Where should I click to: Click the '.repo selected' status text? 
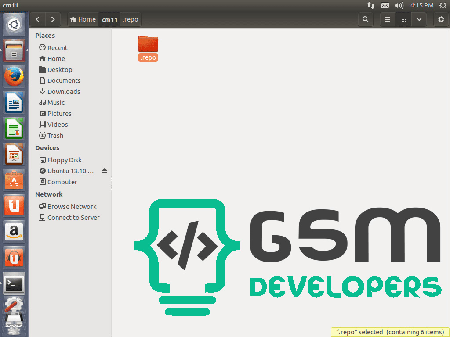click(390, 332)
